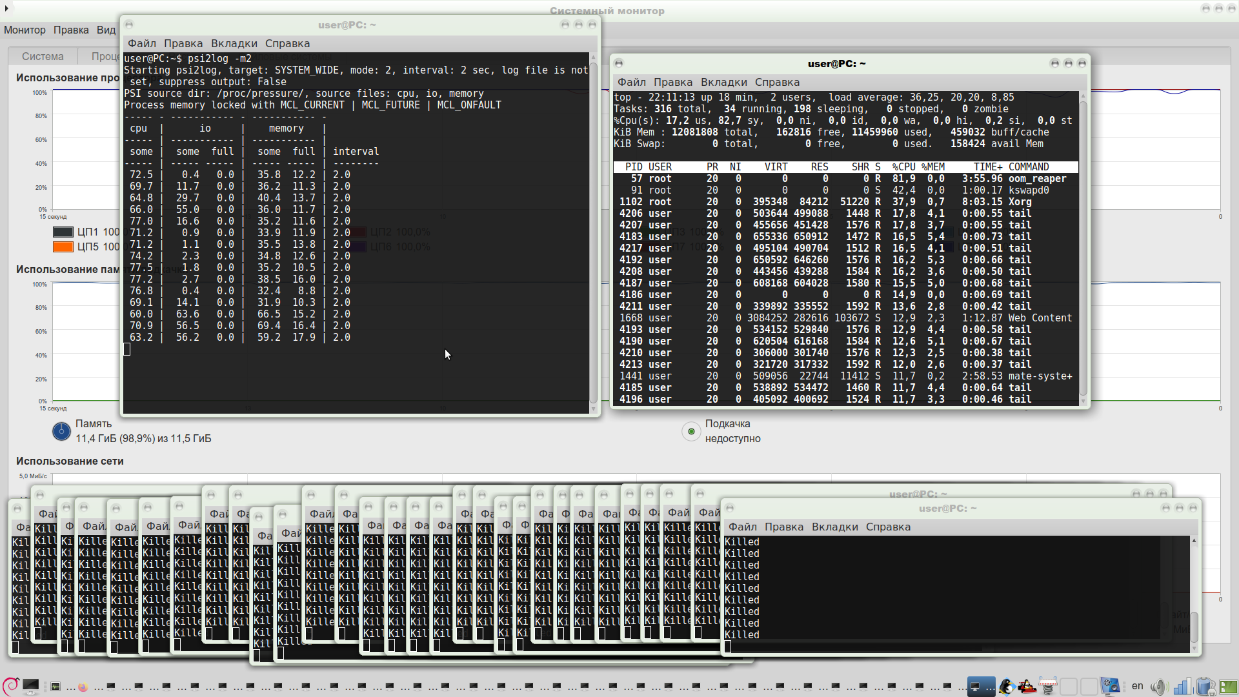Open Правка menu in Killed terminal
The height and width of the screenshot is (697, 1239).
(783, 527)
